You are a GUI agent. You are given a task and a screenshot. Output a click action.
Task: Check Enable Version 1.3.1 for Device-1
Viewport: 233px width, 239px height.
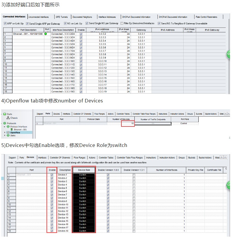[134, 175]
